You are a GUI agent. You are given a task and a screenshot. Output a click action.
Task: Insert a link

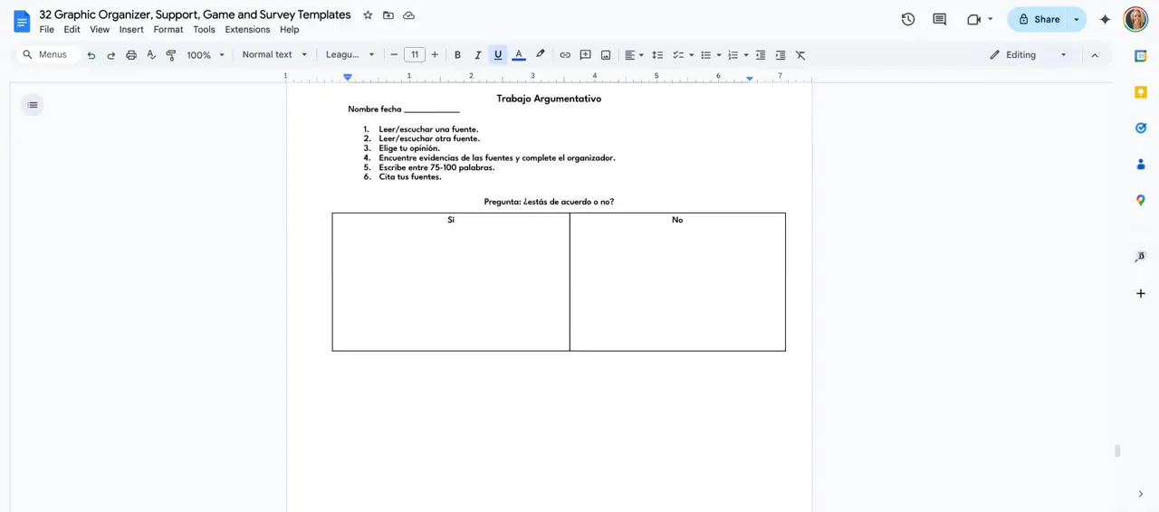[565, 55]
